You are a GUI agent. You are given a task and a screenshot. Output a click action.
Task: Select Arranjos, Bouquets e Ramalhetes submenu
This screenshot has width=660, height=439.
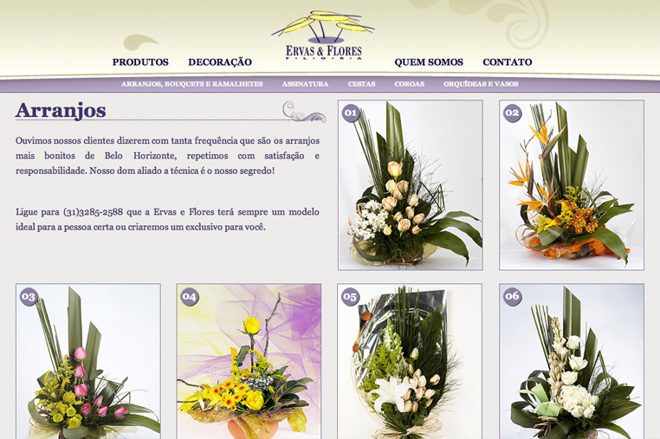(x=192, y=85)
